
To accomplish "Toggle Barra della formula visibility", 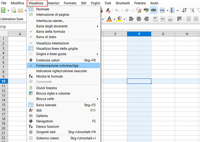I will tap(50, 31).
